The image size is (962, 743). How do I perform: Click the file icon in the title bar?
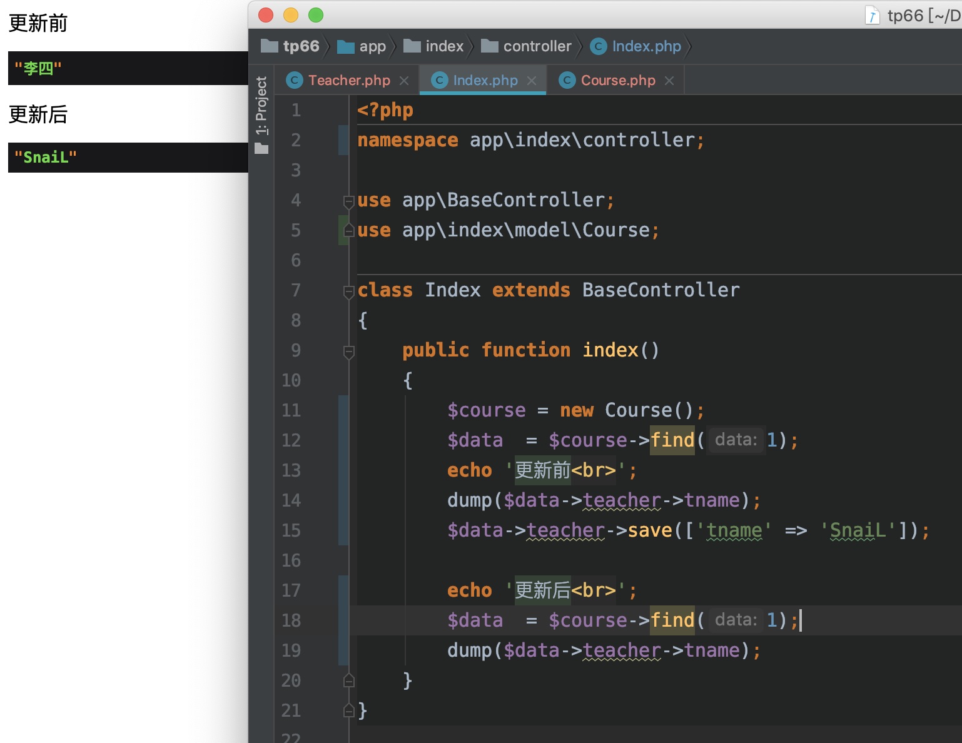tap(873, 15)
